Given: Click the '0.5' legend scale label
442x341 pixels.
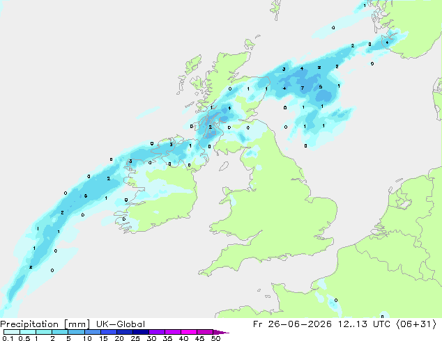Looking at the screenshot, I should 24,338.
